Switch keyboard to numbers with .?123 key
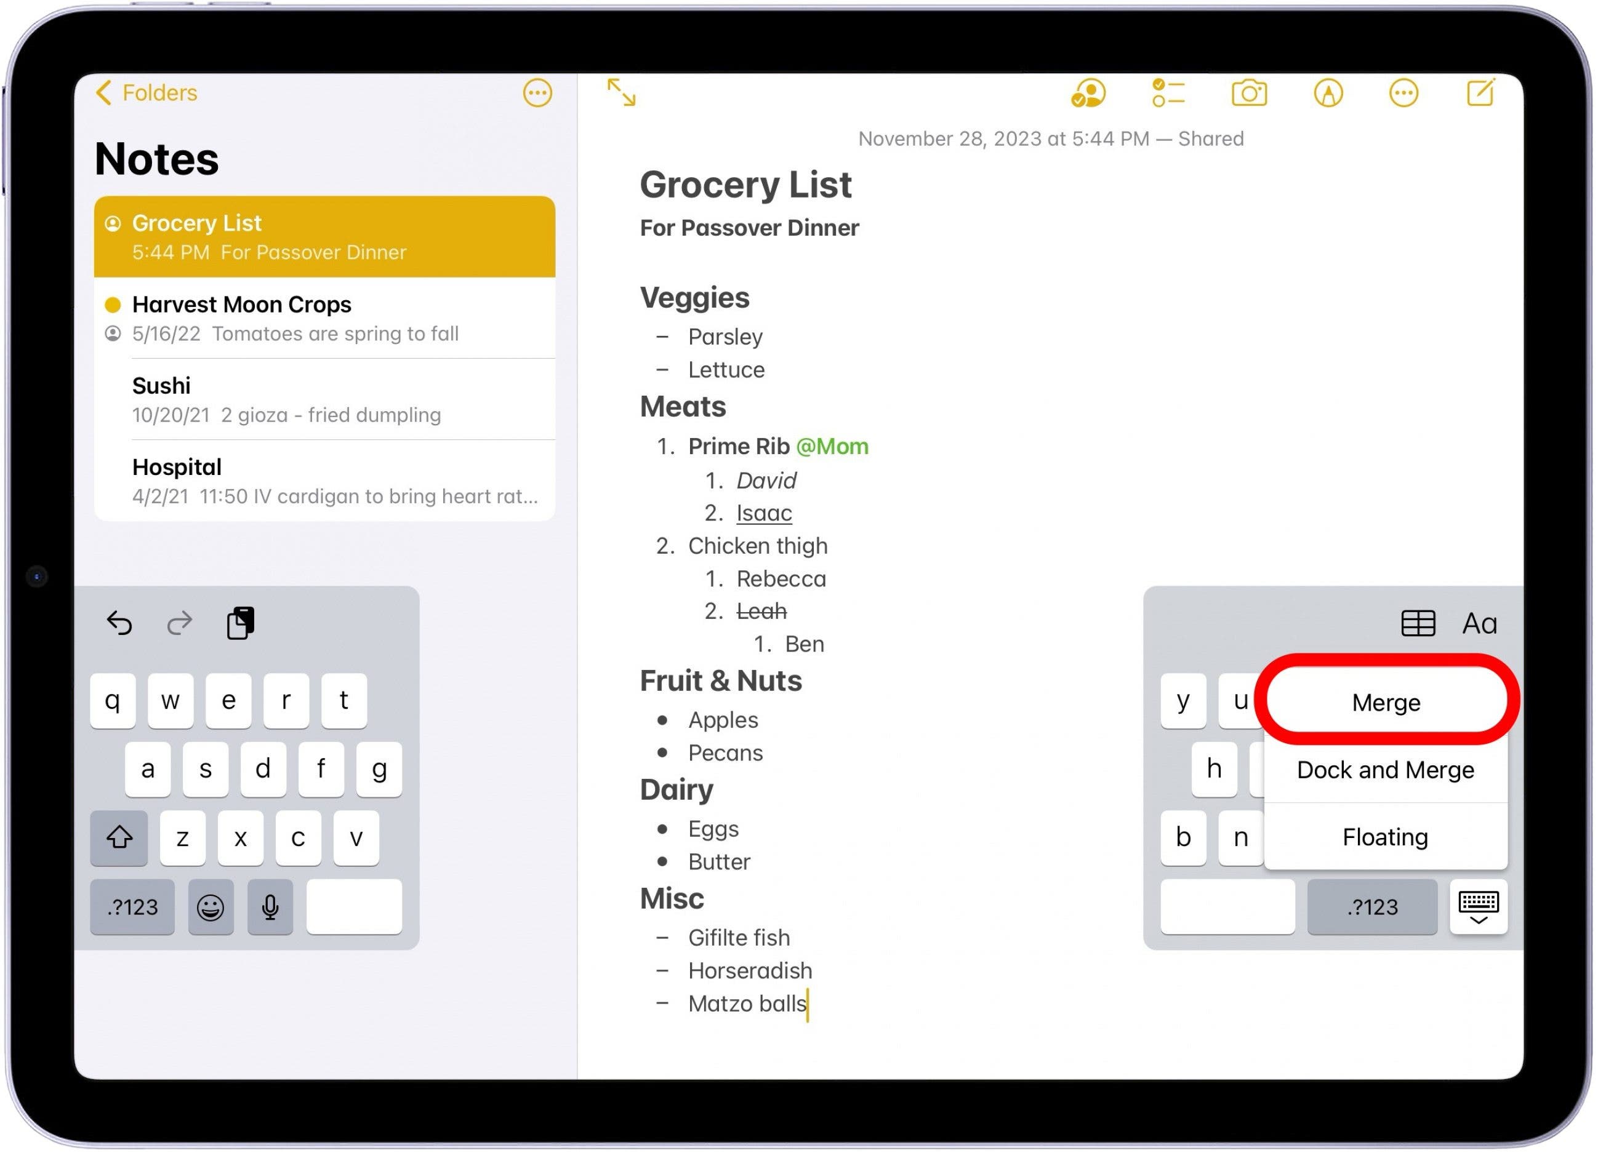Screen dimensions: 1598x1153 131,907
